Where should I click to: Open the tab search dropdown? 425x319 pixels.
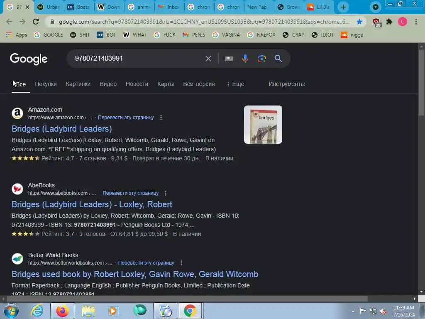[x=375, y=7]
